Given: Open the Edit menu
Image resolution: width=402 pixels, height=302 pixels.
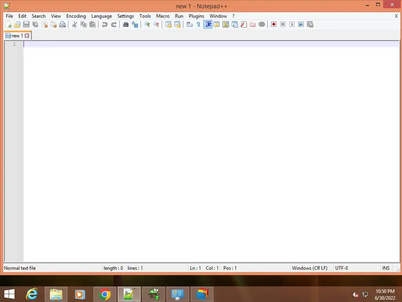Looking at the screenshot, I should point(22,16).
